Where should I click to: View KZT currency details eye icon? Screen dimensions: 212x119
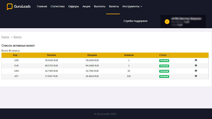(196, 76)
